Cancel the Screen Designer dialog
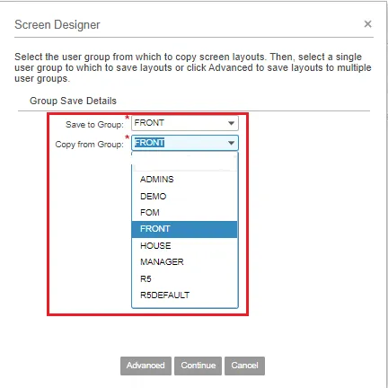Viewport: 388px width, 388px height. pos(244,366)
